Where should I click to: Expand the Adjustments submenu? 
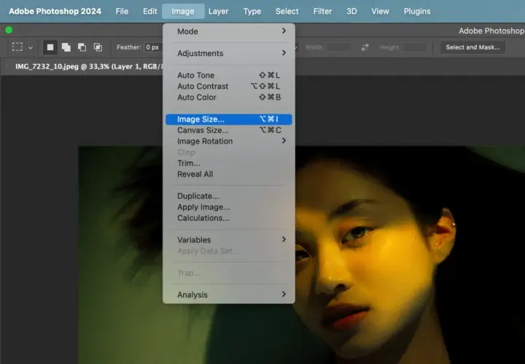229,53
